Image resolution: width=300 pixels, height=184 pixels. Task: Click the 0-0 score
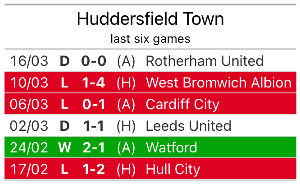click(x=93, y=61)
